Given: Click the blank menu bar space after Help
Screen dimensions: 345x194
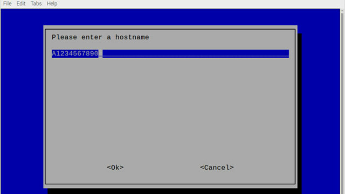Looking at the screenshot, I should [198, 4].
